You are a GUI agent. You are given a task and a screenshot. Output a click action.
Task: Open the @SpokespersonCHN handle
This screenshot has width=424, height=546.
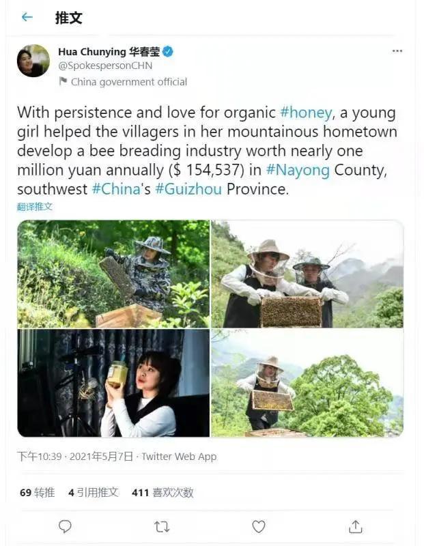(104, 66)
